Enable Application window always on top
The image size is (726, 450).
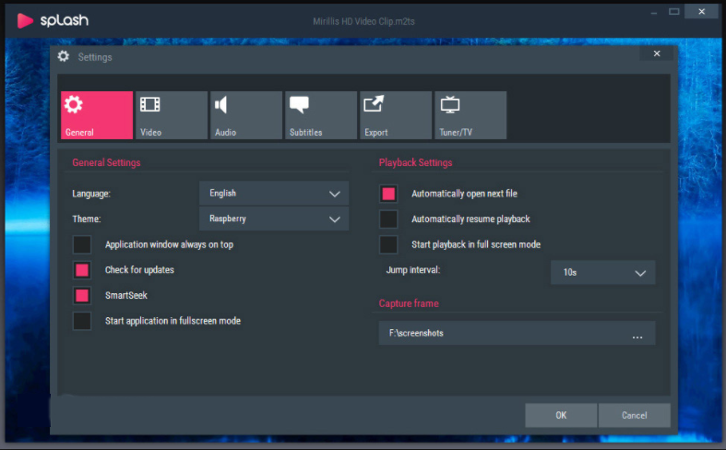click(82, 244)
